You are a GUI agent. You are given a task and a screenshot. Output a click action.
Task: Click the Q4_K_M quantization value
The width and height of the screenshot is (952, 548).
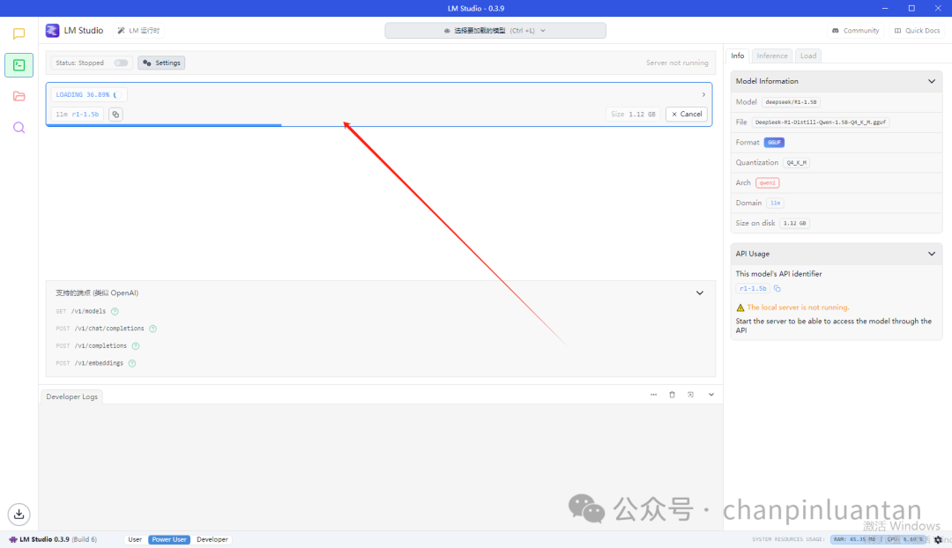797,163
